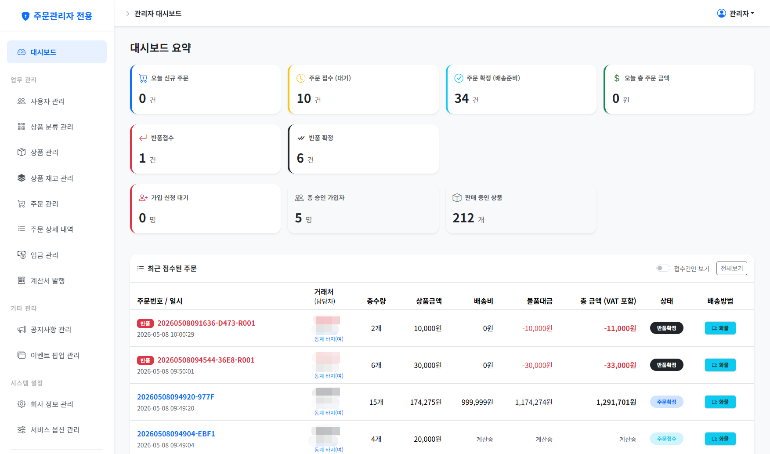Image resolution: width=770 pixels, height=454 pixels.
Task: Click the 1,291,701원 total amount cell
Action: coord(616,402)
